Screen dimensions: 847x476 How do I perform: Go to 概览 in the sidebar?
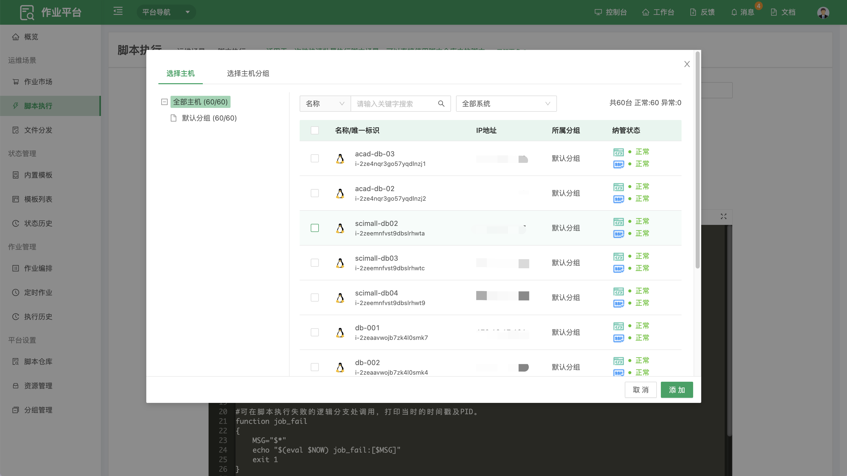click(x=50, y=37)
